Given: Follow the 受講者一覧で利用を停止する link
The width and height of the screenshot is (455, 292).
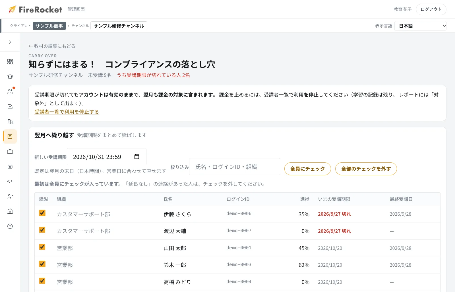Looking at the screenshot, I should (67, 112).
